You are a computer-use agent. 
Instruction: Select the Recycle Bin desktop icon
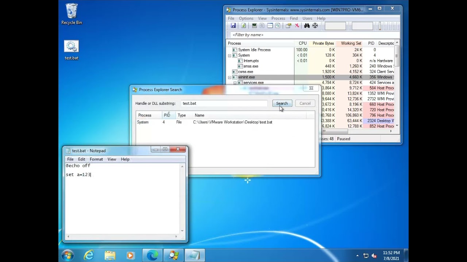click(x=72, y=14)
